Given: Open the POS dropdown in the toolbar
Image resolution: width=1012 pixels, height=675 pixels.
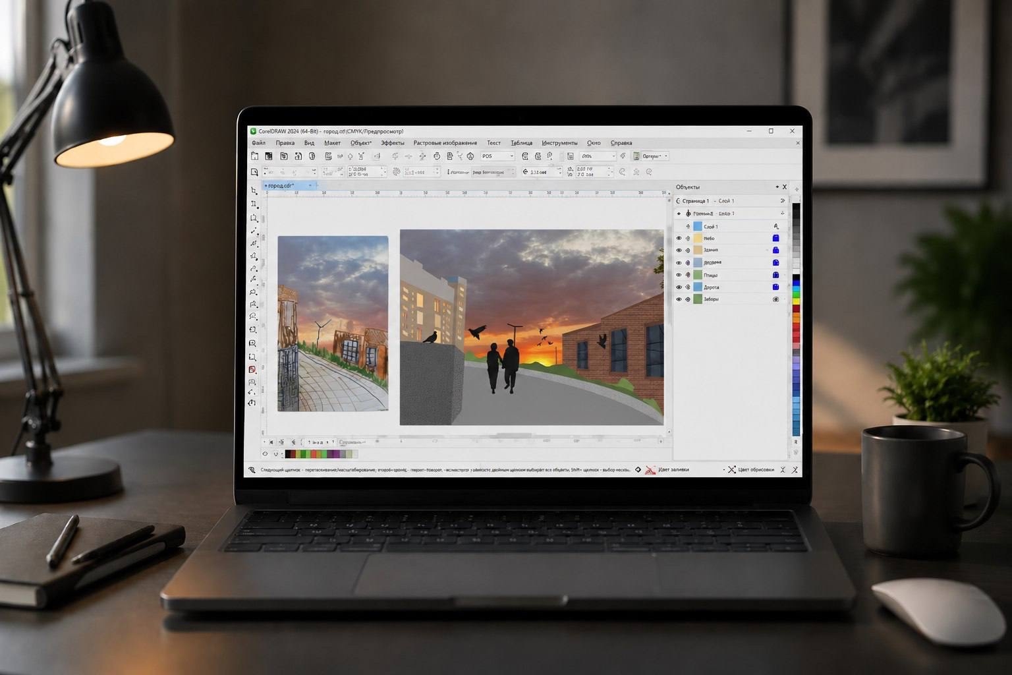Looking at the screenshot, I should pyautogui.click(x=511, y=156).
